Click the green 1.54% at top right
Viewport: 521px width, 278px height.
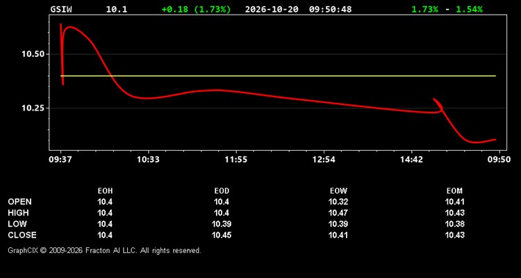click(469, 9)
